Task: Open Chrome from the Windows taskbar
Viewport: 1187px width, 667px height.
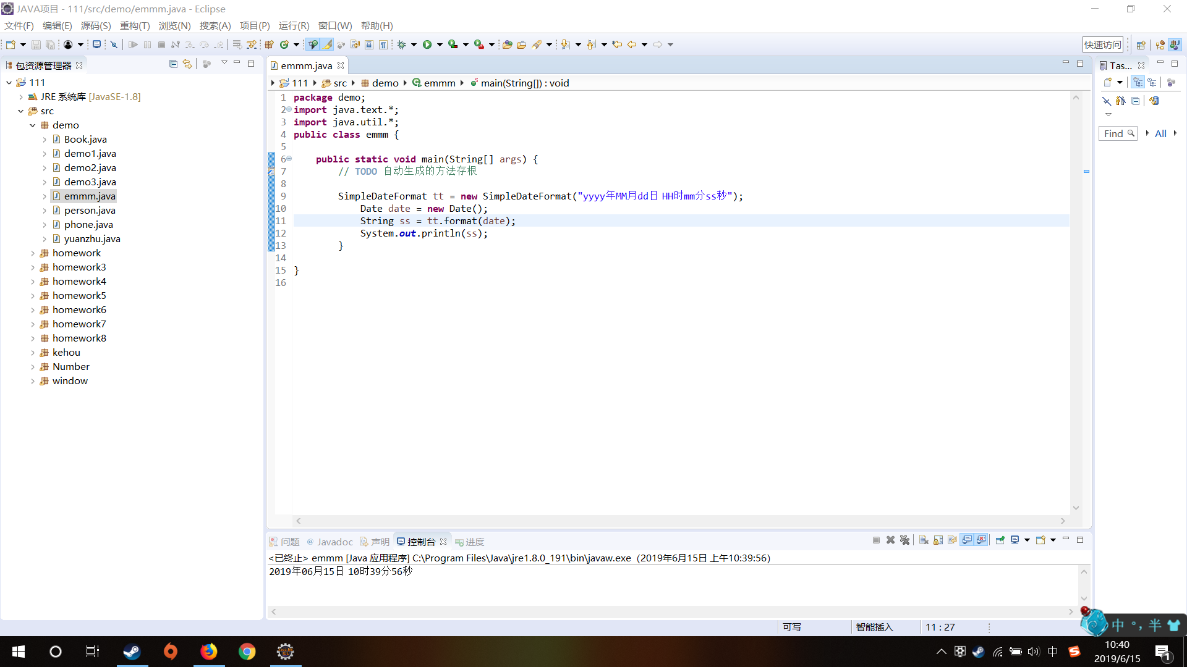Action: pyautogui.click(x=247, y=652)
